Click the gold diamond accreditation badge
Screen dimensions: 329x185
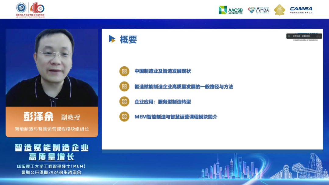click(x=279, y=10)
